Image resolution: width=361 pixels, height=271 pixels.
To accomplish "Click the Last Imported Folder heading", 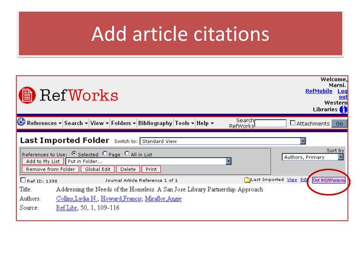I will point(65,140).
